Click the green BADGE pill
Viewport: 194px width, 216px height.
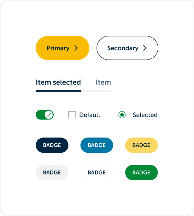pyautogui.click(x=141, y=172)
